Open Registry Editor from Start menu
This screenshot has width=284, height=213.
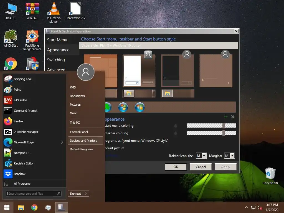pyautogui.click(x=34, y=163)
